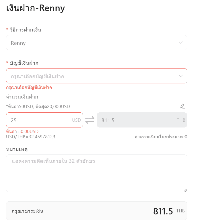Focus the USD amount field showing 25

(40, 120)
